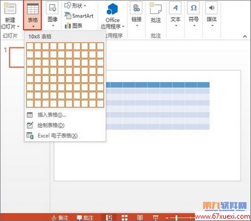Image resolution: width=251 pixels, height=221 pixels.
Task: Switch to Reading view icon
Action: pos(140,218)
